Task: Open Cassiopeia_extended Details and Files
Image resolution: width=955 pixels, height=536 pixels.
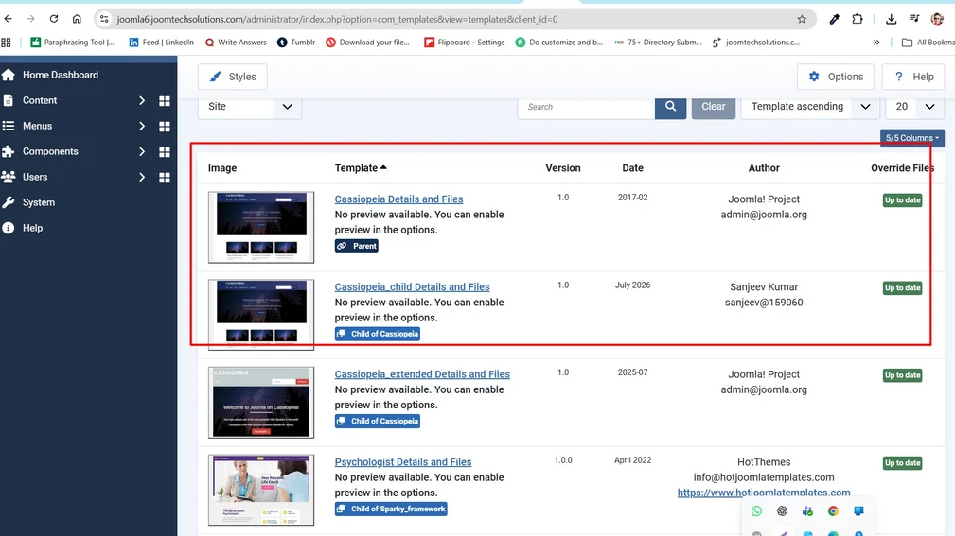Action: (x=422, y=374)
